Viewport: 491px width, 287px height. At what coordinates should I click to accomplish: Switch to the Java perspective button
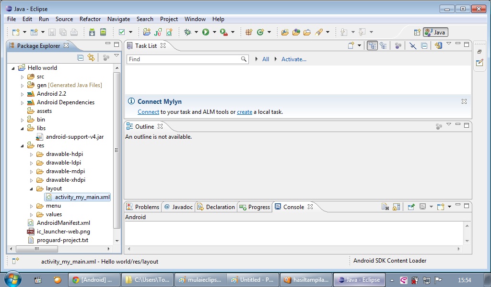click(x=435, y=32)
